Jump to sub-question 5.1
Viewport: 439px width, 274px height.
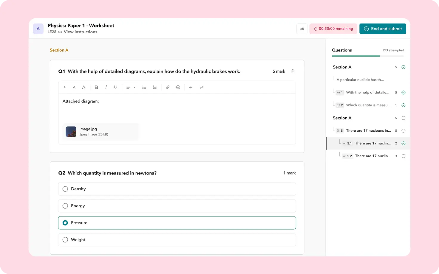coord(368,143)
